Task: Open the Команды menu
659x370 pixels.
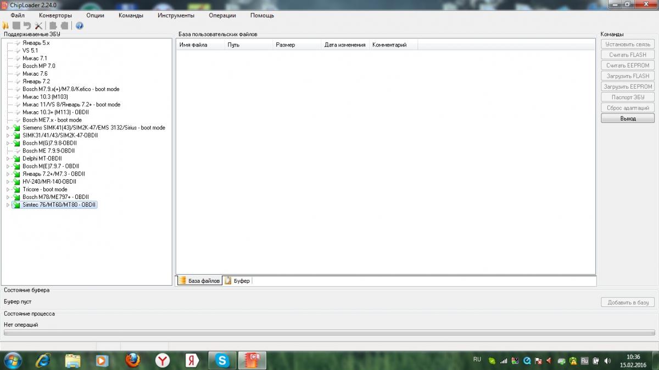Action: point(131,15)
